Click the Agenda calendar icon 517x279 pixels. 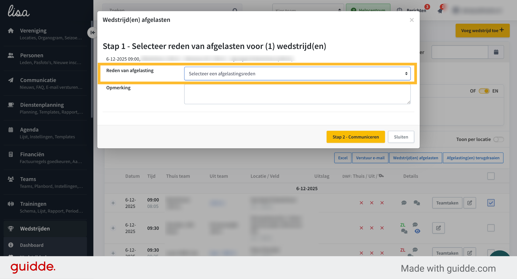point(11,130)
